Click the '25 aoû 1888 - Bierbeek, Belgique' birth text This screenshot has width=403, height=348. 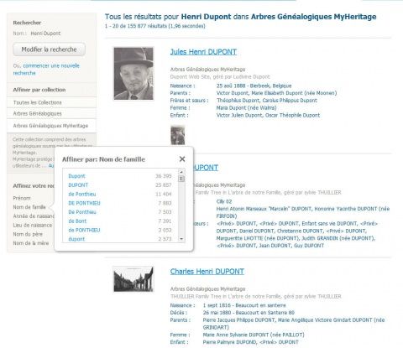254,86
